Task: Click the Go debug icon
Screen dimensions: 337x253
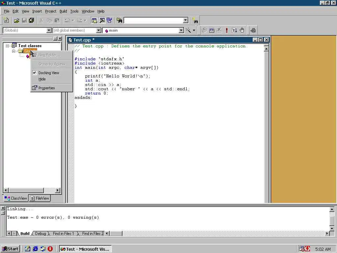Action: [234, 30]
